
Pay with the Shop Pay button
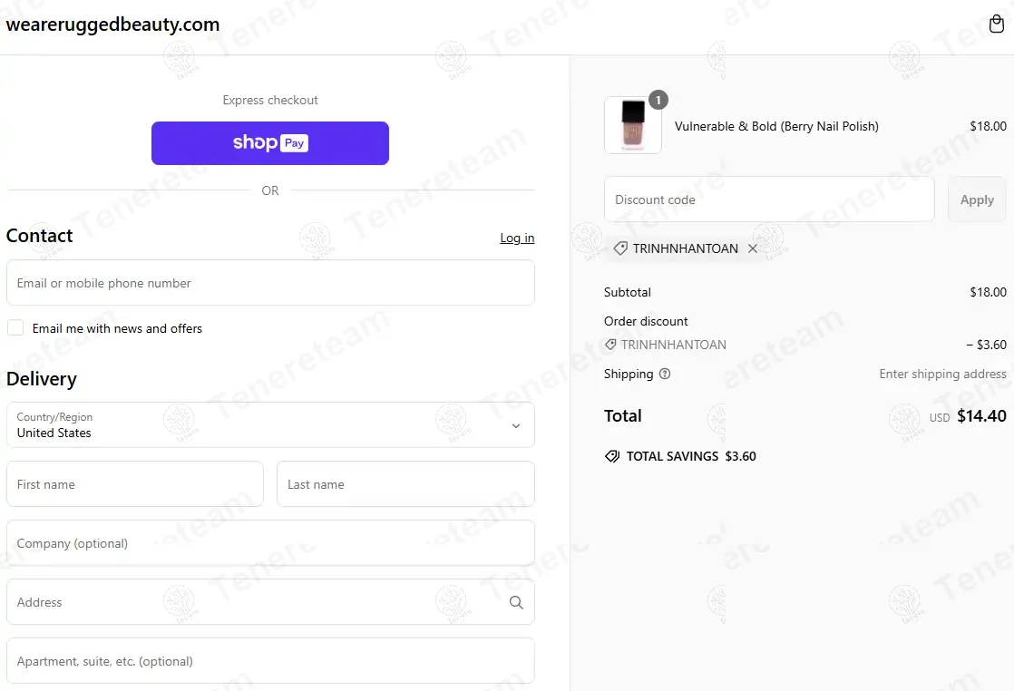pos(270,143)
